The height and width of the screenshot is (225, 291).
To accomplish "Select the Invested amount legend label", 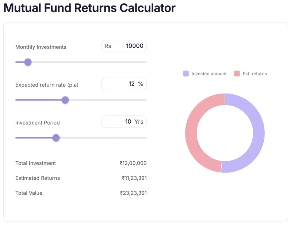I will [209, 74].
